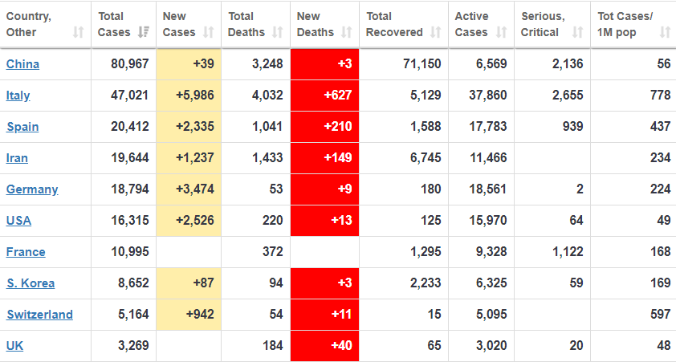Select Spain new deaths +210 cell
The height and width of the screenshot is (362, 676).
(324, 127)
